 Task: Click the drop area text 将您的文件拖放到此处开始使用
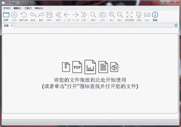click(x=90, y=80)
